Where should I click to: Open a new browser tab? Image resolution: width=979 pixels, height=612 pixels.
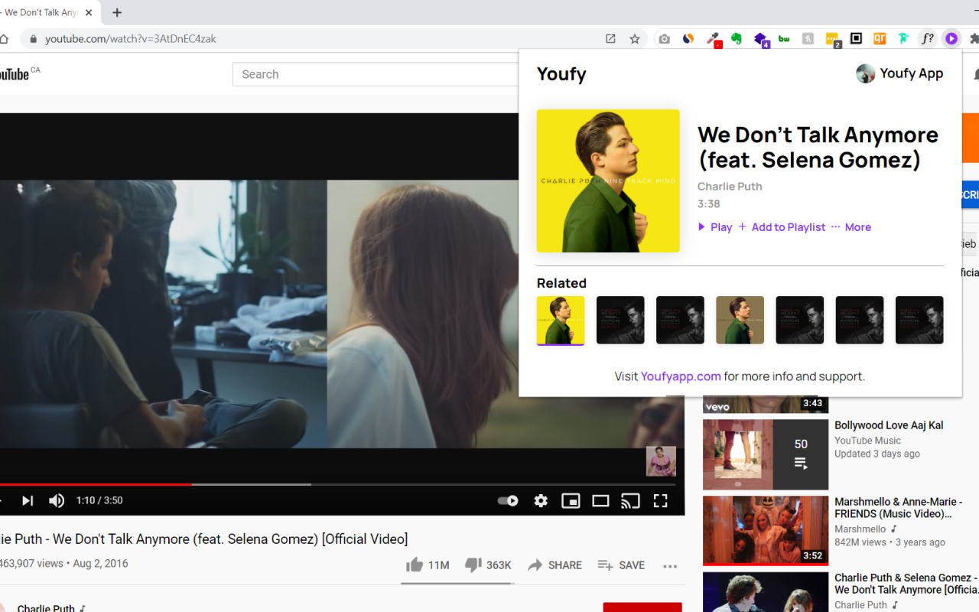[116, 12]
